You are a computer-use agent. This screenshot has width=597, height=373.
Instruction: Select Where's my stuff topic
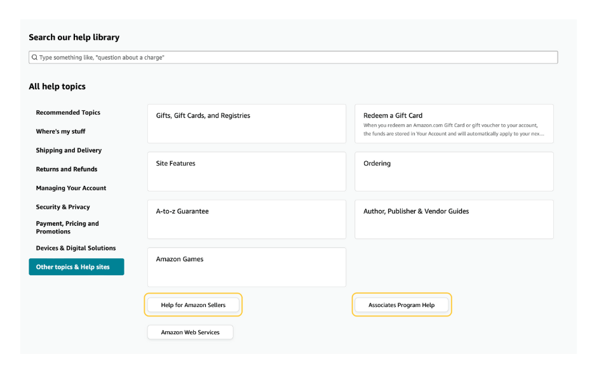click(x=60, y=131)
